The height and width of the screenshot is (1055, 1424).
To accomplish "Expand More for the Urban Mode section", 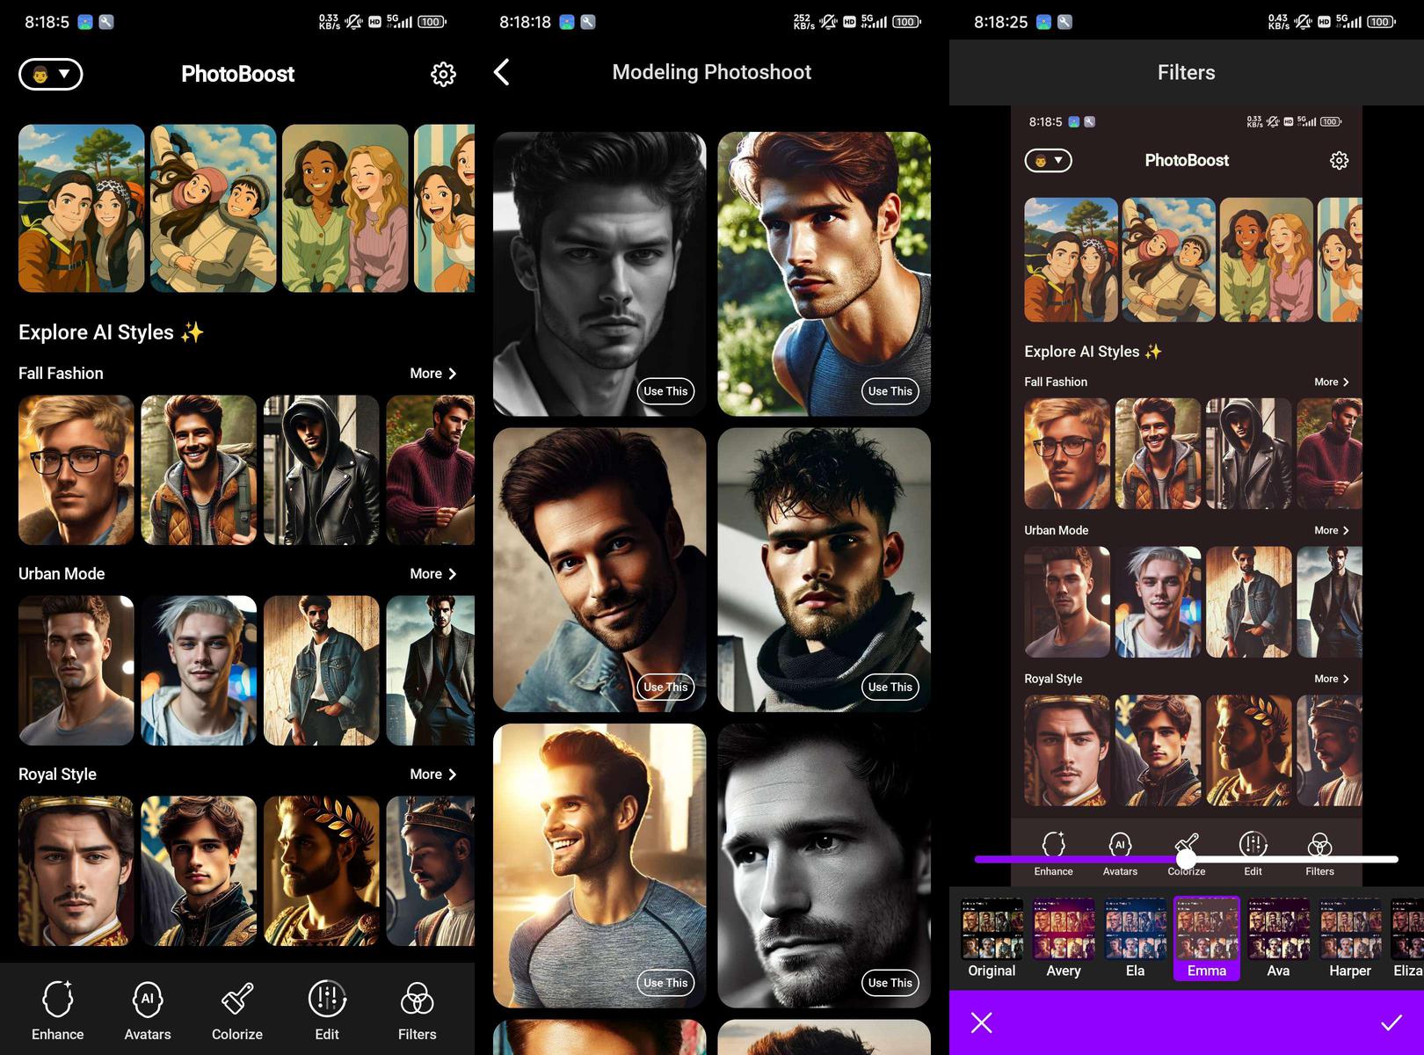I will pyautogui.click(x=432, y=574).
